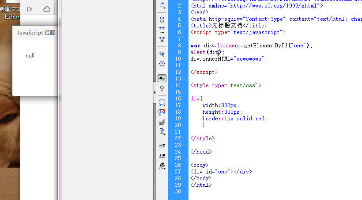Click the closing </head> tag
The height and width of the screenshot is (200, 362).
click(x=201, y=152)
